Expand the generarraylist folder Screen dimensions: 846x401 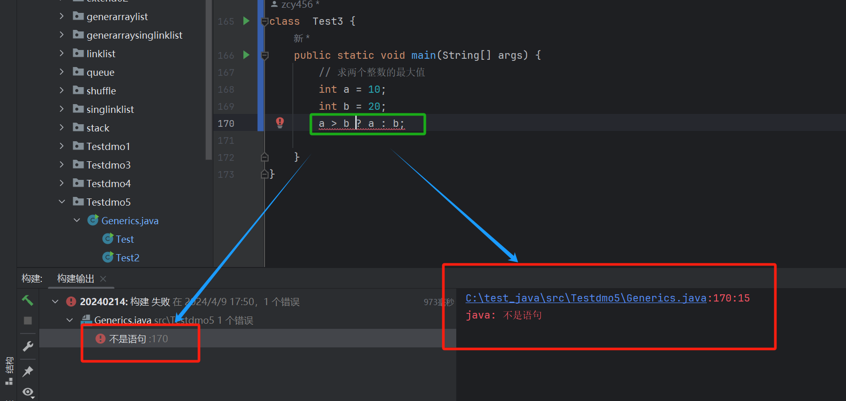coord(62,16)
